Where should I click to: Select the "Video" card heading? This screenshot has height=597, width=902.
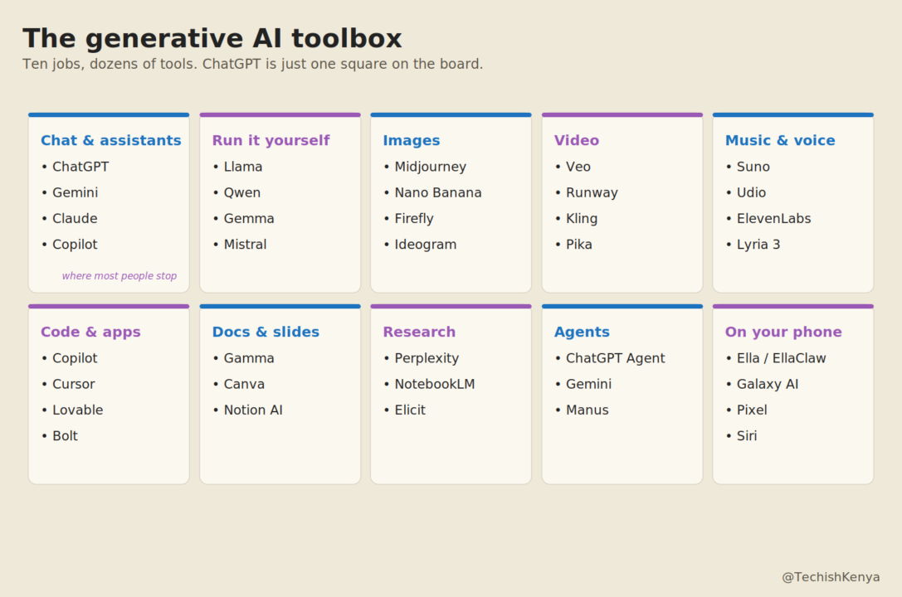[x=577, y=140]
